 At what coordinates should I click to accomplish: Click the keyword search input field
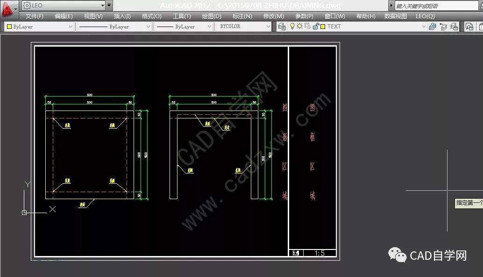click(x=436, y=6)
